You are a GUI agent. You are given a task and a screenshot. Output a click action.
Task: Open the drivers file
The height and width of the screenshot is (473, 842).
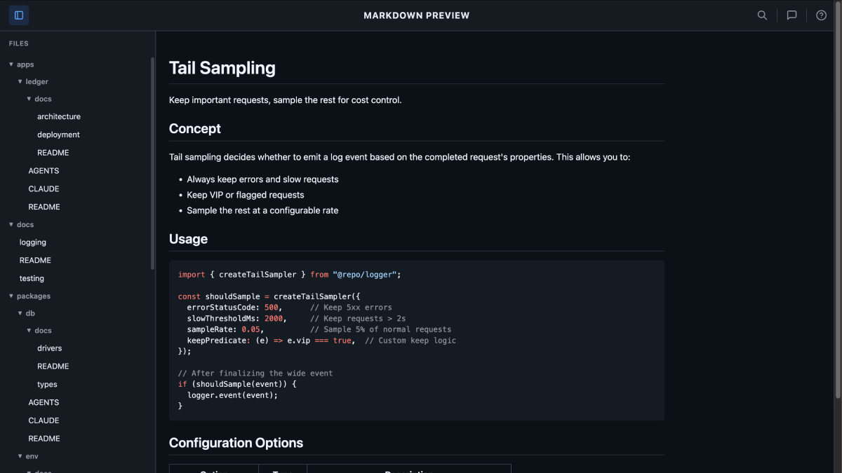tap(50, 348)
